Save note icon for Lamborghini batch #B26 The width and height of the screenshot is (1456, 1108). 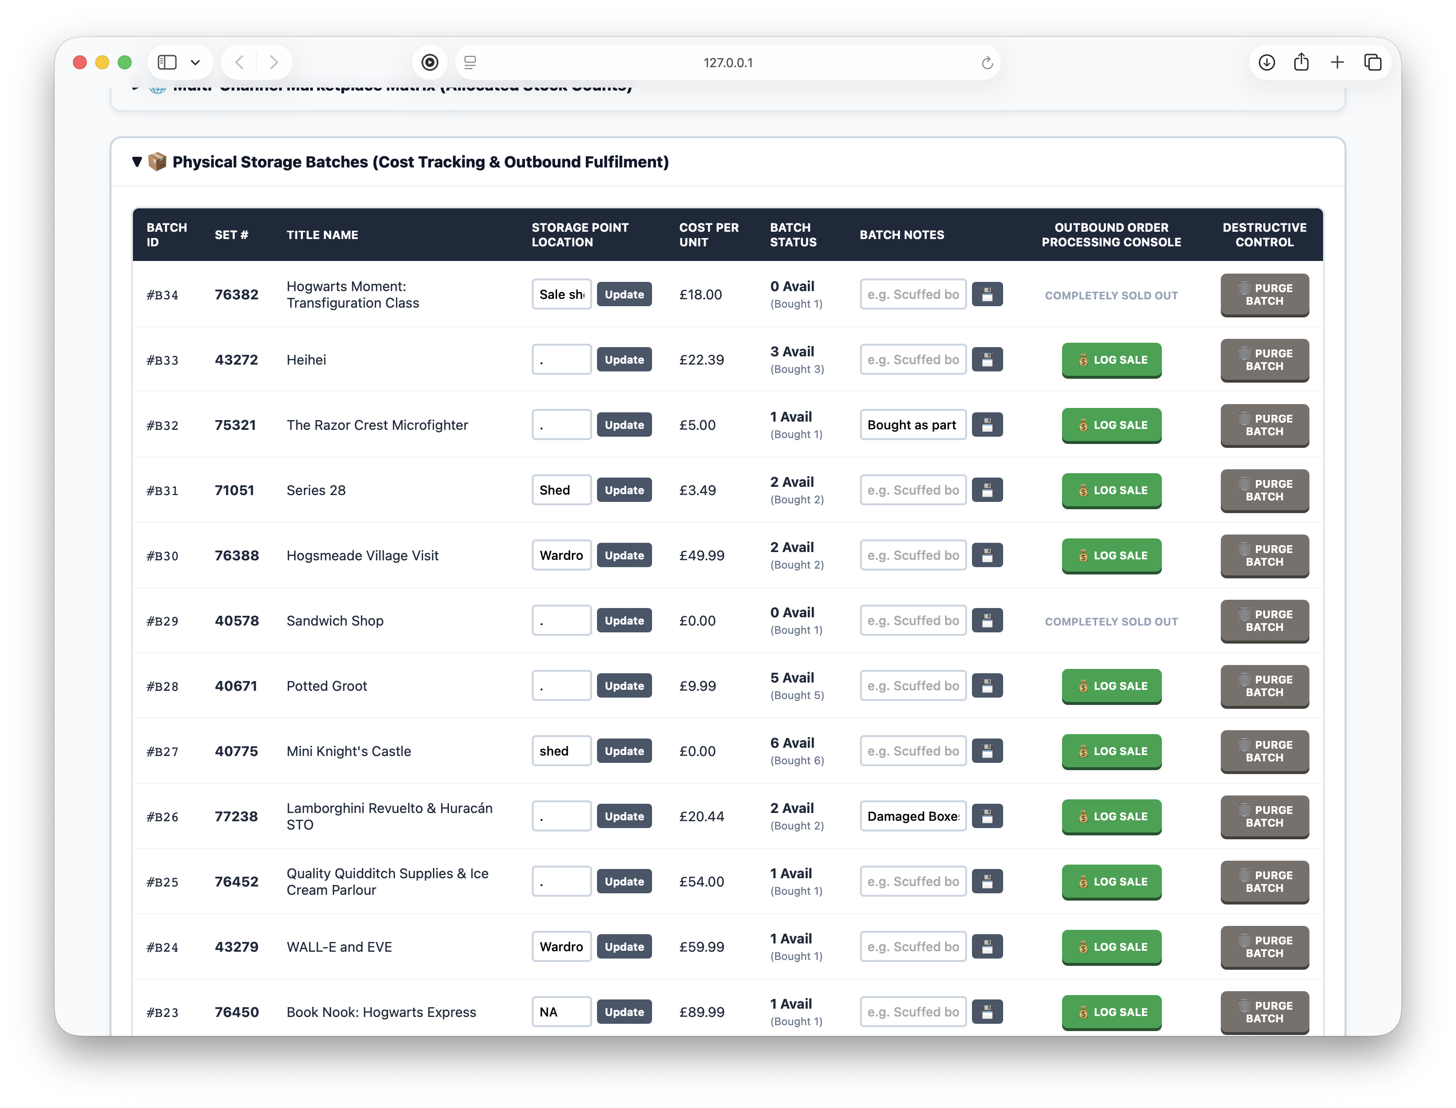tap(987, 816)
